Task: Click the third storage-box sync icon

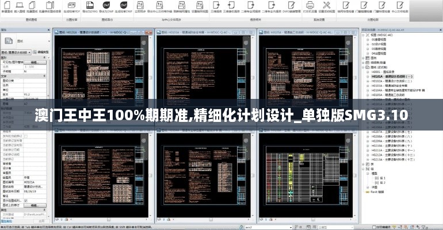Action: (x=182, y=5)
